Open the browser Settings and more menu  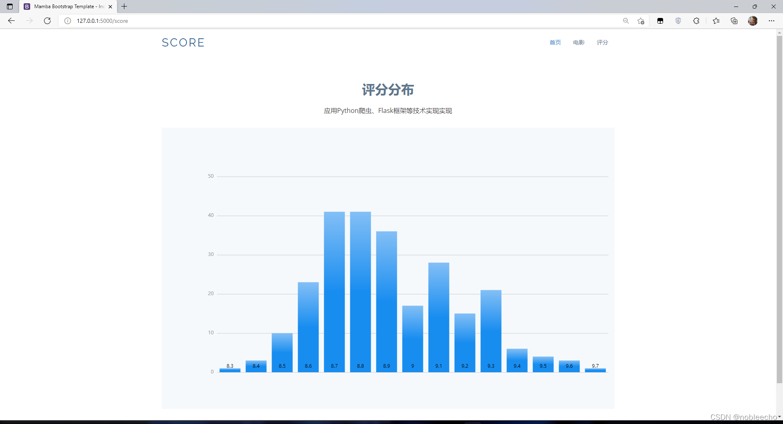[x=772, y=21]
